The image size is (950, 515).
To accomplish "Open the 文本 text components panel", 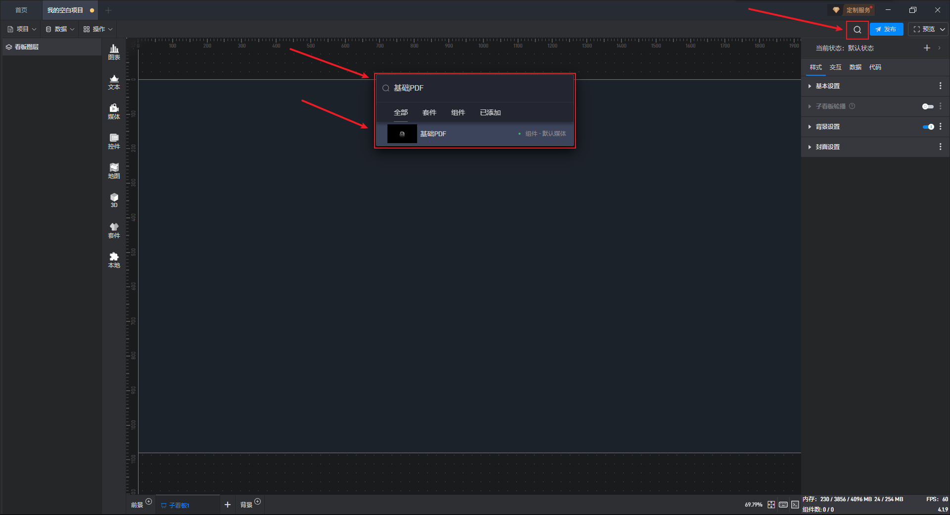I will point(114,82).
